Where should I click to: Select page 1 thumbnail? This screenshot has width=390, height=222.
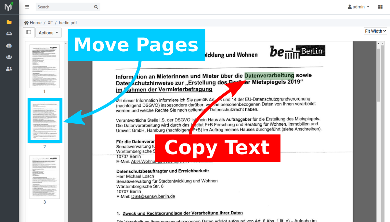(45, 66)
